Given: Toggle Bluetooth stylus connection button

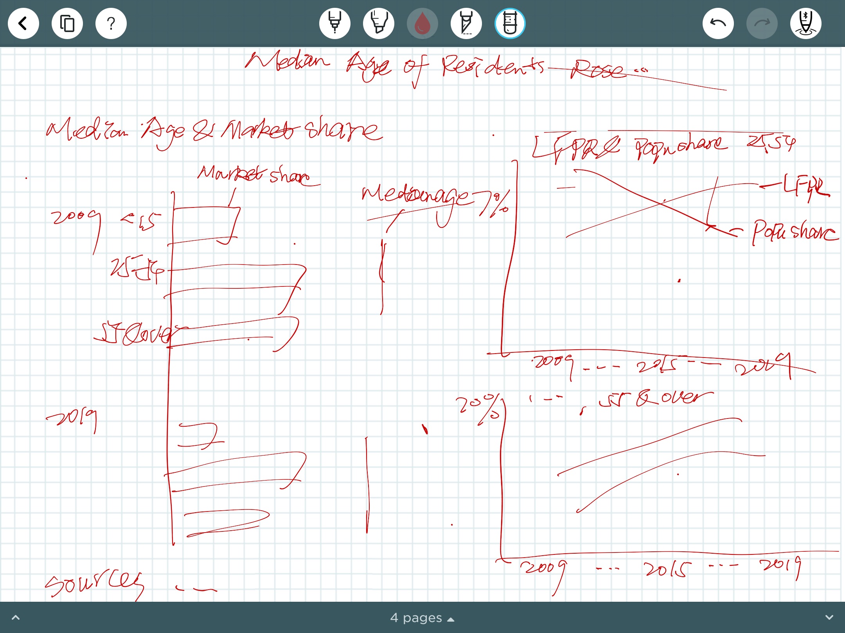Looking at the screenshot, I should [806, 23].
